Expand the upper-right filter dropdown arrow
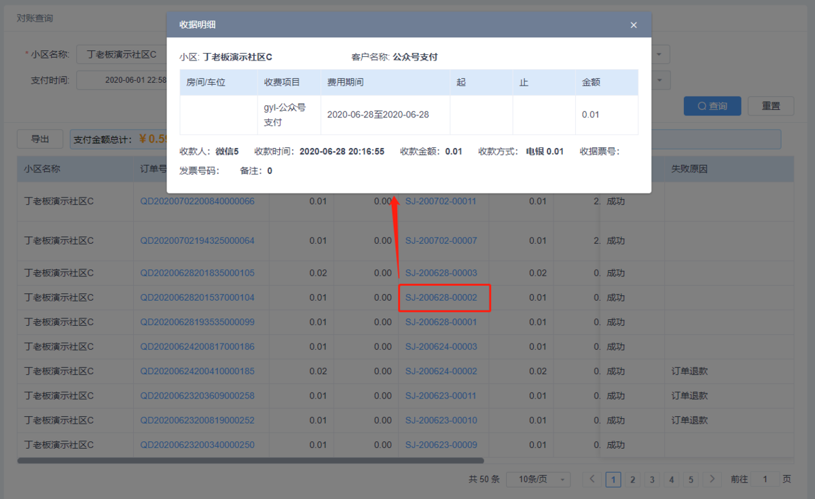The height and width of the screenshot is (499, 815). [x=660, y=54]
